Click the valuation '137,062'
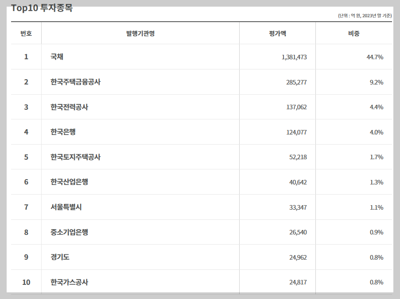 (x=296, y=107)
